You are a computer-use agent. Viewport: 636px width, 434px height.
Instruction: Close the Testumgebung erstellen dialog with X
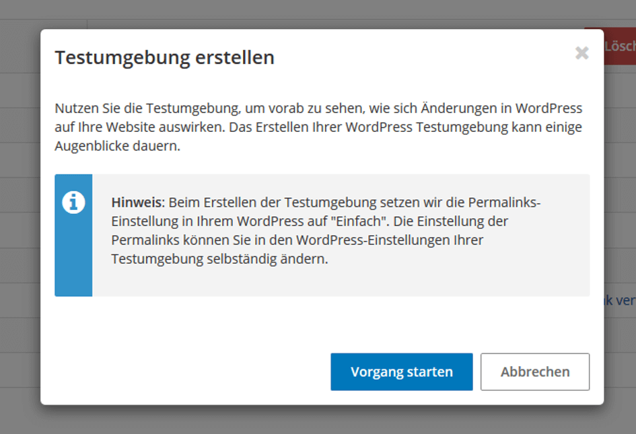pos(581,52)
